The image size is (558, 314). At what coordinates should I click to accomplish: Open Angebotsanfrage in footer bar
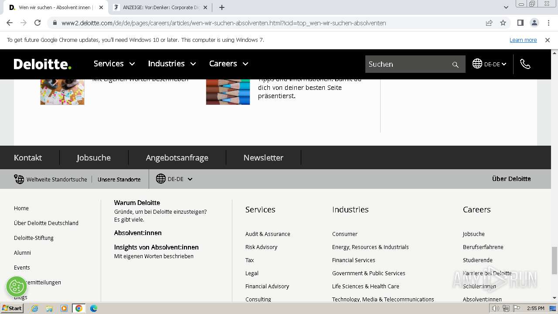(x=177, y=157)
